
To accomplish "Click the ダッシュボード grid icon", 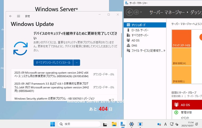I will pyautogui.click(x=128, y=25).
